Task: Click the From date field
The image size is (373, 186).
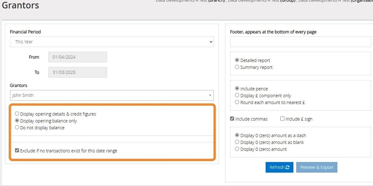Action: [x=78, y=57]
